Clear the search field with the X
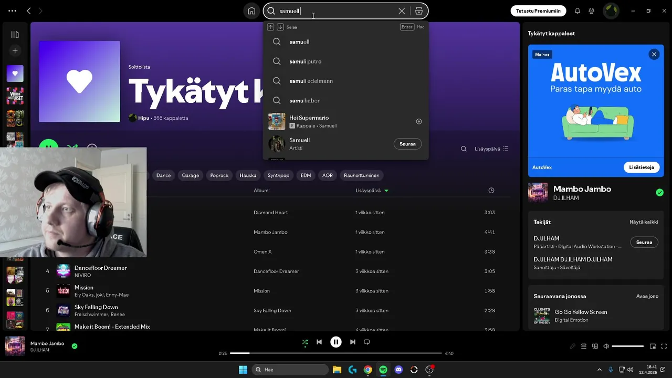 (x=402, y=11)
